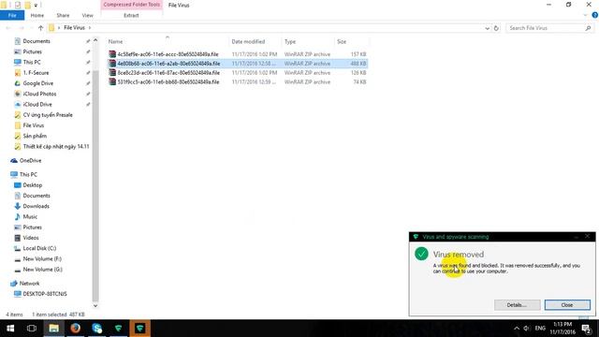This screenshot has width=599, height=337.
Task: Click the search magnifier icon
Action: click(589, 28)
